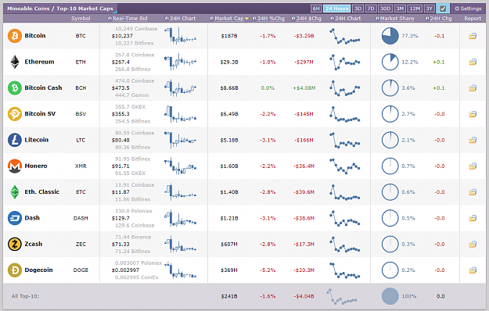Screen dimensions: 489x311
Task: Sort by 24H Chg market share header
Action: [440, 19]
